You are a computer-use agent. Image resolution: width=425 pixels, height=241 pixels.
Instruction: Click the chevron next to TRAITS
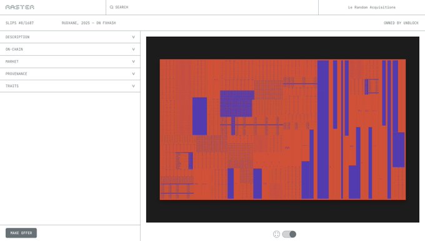[133, 86]
